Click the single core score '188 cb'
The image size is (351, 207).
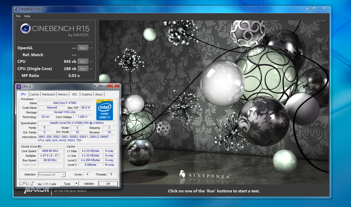[70, 69]
